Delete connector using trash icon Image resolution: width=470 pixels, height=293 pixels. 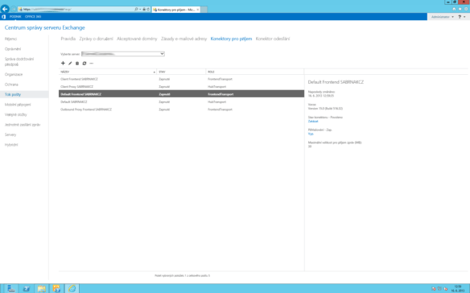pyautogui.click(x=77, y=64)
